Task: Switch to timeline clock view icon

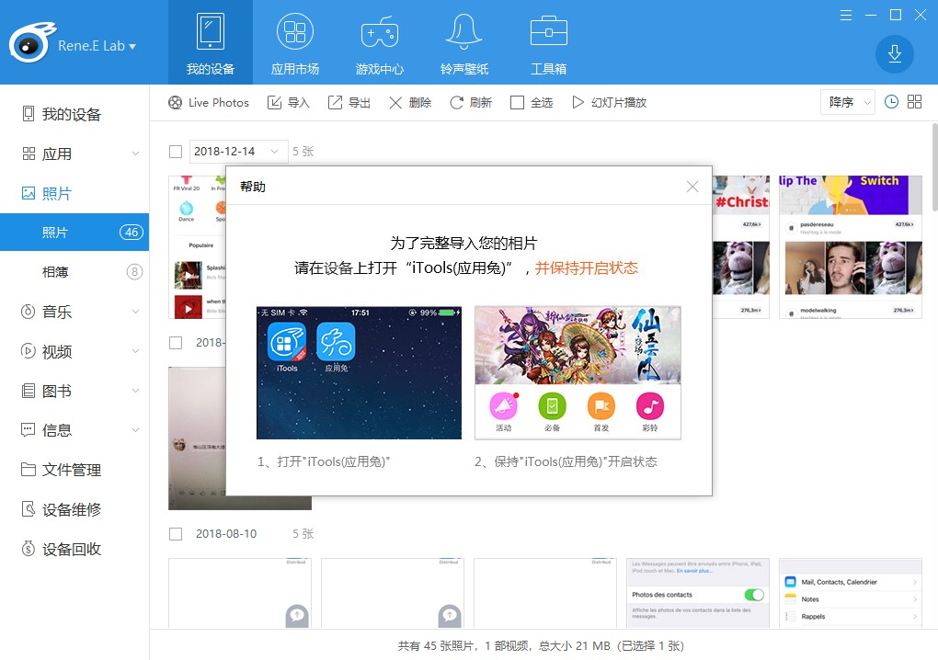Action: pos(891,102)
